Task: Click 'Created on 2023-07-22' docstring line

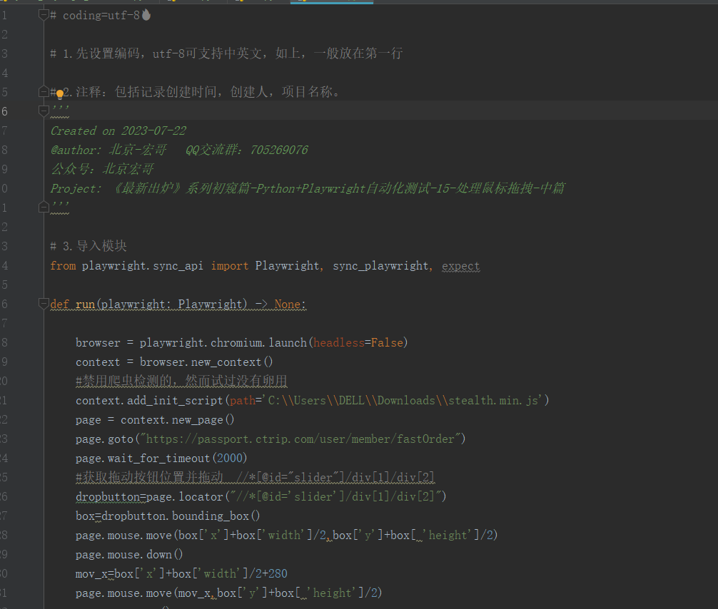Action: [x=118, y=131]
